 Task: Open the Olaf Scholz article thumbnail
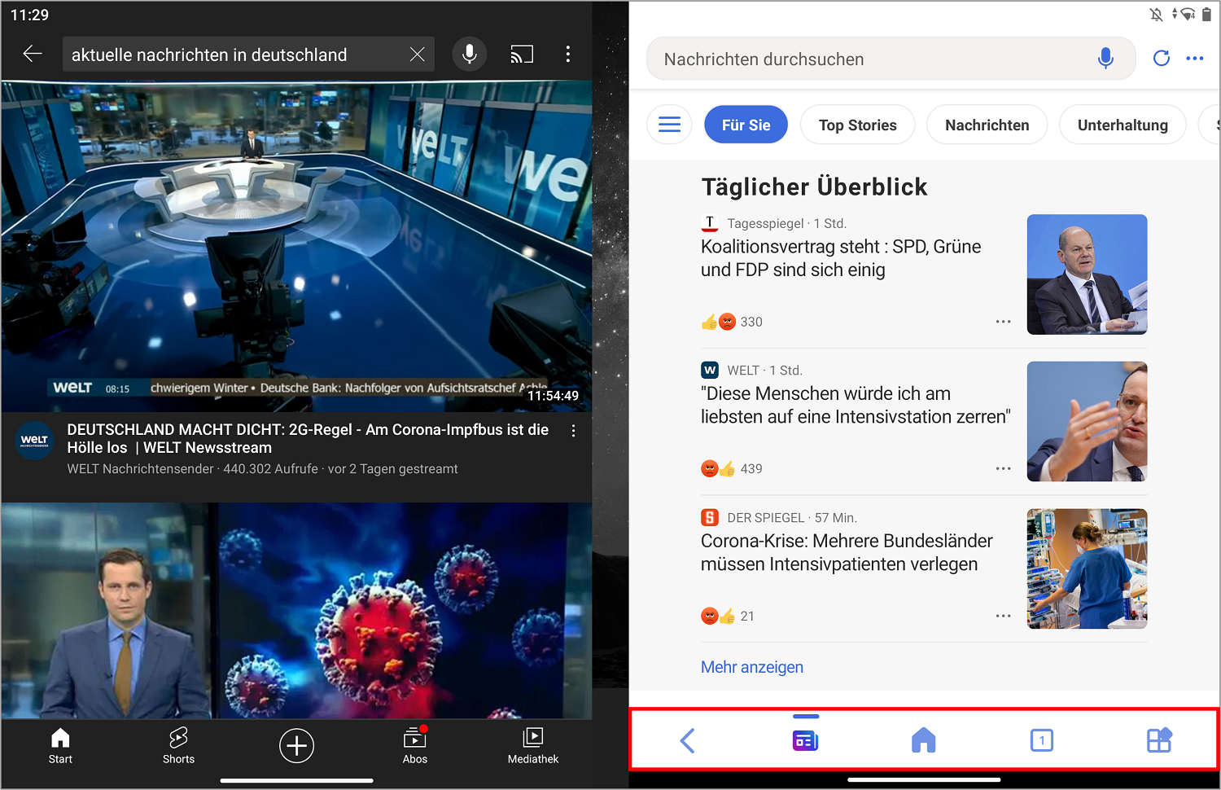coord(1087,274)
